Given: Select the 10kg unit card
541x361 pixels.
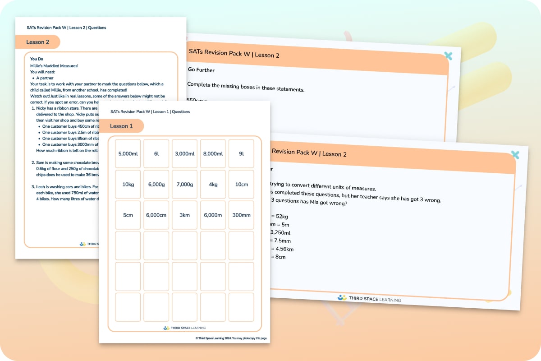Looking at the screenshot, I should [x=128, y=184].
